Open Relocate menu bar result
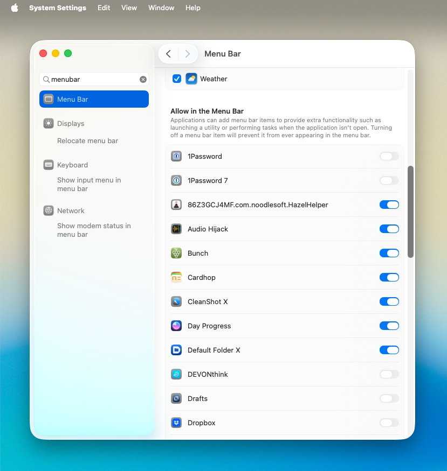The width and height of the screenshot is (447, 471). [x=87, y=141]
